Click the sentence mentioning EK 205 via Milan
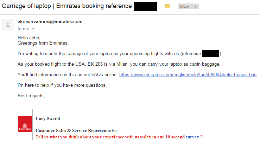 click(119, 64)
